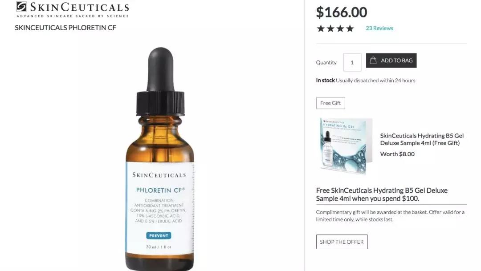Click the SkinCeuticals logo emblem icon
The width and height of the screenshot is (481, 271).
(21, 6)
